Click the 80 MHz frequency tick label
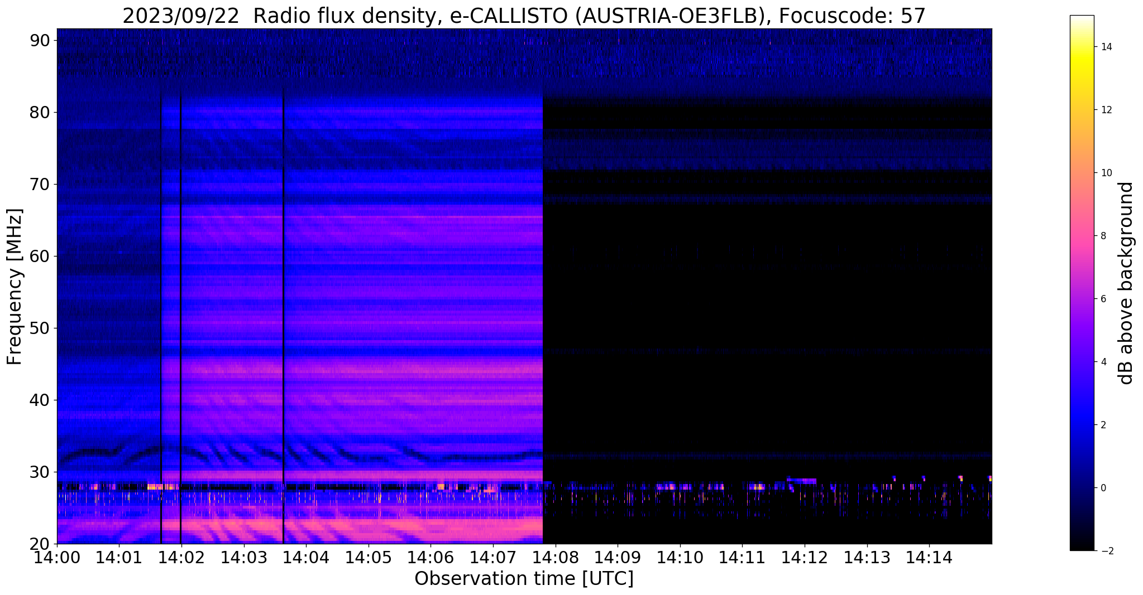Image resolution: width=1143 pixels, height=595 pixels. coord(40,112)
